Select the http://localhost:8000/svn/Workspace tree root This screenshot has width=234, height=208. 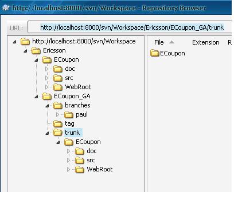click(84, 41)
